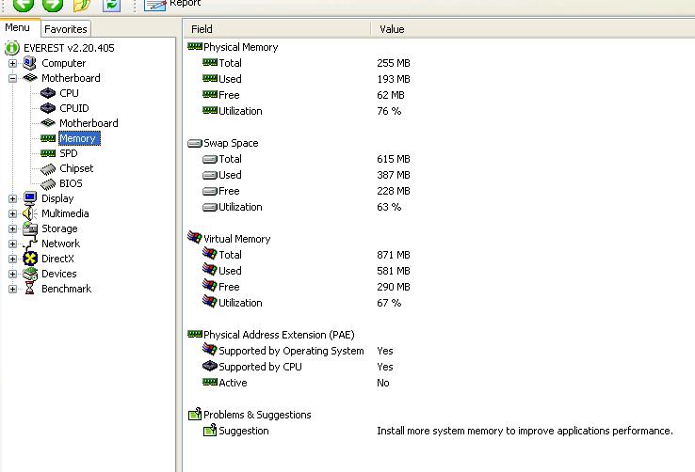Viewport: 695px width, 472px height.
Task: Switch to the Favorites tab
Action: [66, 29]
